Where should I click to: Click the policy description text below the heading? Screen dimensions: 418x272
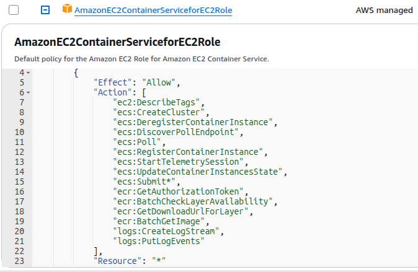point(141,59)
